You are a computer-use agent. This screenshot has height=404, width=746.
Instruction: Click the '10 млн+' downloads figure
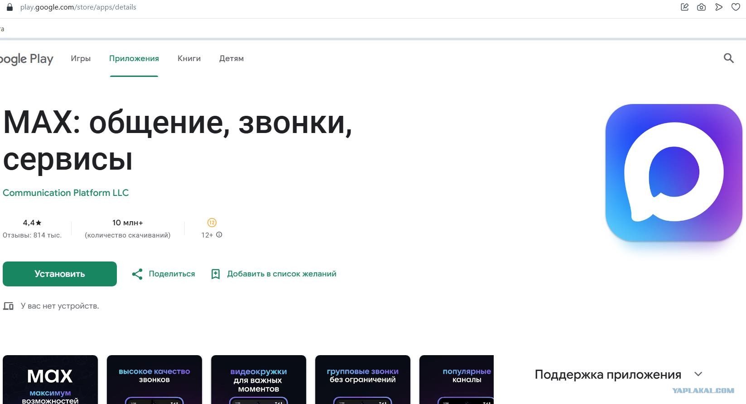click(x=128, y=223)
